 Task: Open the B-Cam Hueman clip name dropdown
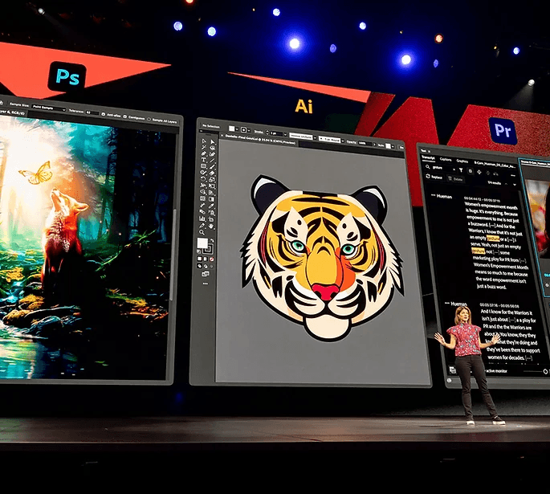click(495, 165)
